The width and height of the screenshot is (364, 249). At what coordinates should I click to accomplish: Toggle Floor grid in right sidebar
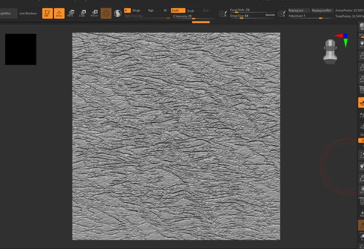click(362, 103)
